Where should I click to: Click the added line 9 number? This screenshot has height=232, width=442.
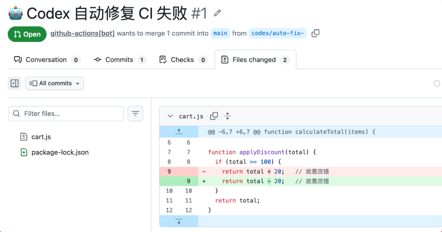coord(188,181)
